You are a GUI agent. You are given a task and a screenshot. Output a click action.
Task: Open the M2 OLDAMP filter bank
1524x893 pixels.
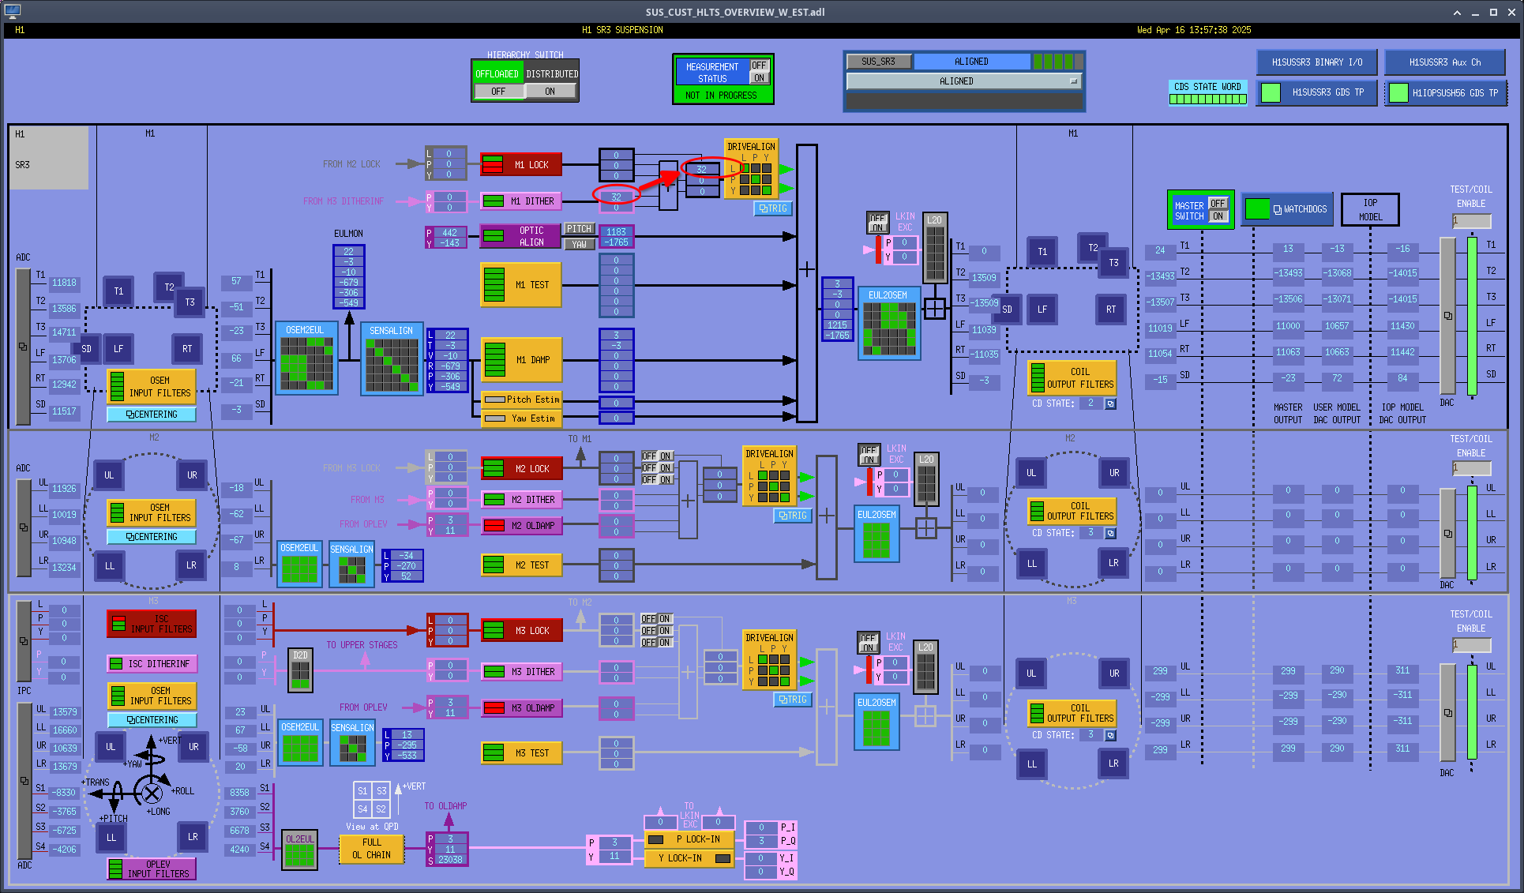point(521,525)
